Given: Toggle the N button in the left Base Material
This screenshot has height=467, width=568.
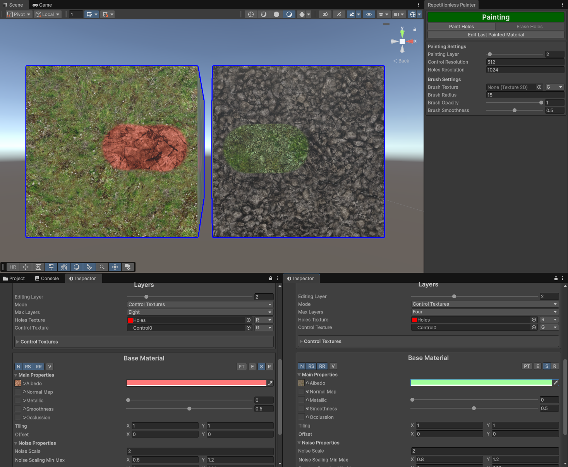Looking at the screenshot, I should pos(19,367).
